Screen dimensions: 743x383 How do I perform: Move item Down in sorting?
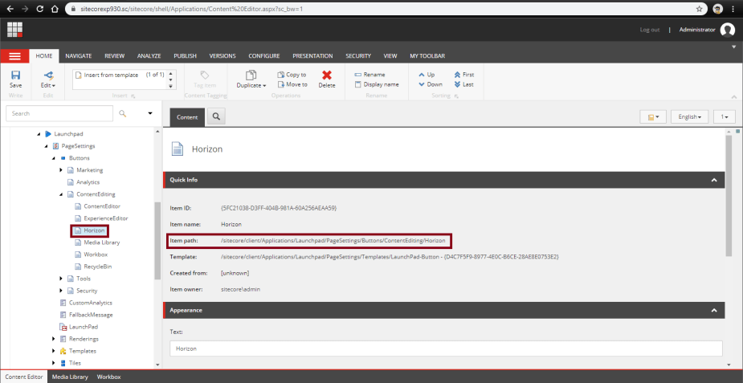tap(431, 85)
